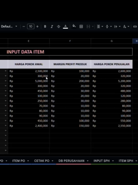Select the 200,000 margin profit cell
The height and width of the screenshot is (185, 138).
pyautogui.click(x=70, y=81)
